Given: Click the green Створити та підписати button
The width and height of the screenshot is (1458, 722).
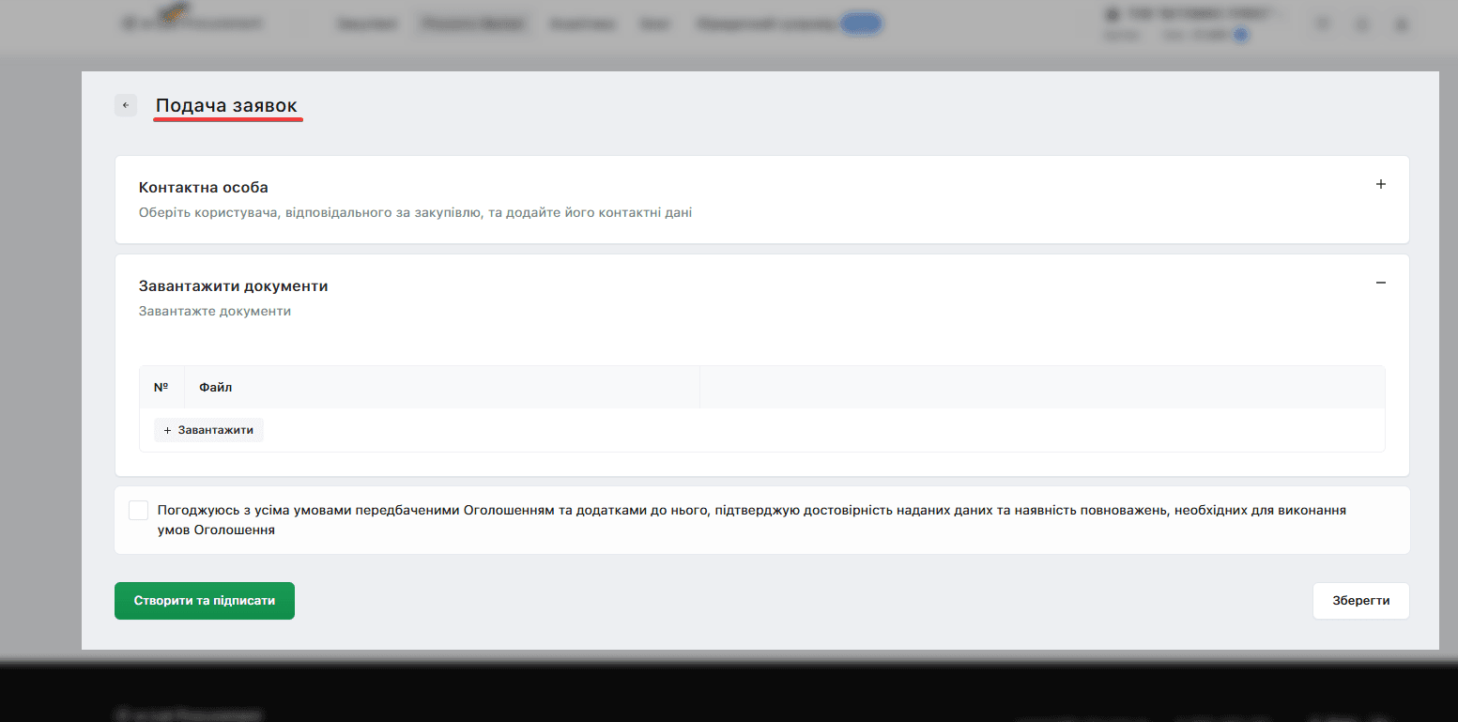Looking at the screenshot, I should (205, 601).
